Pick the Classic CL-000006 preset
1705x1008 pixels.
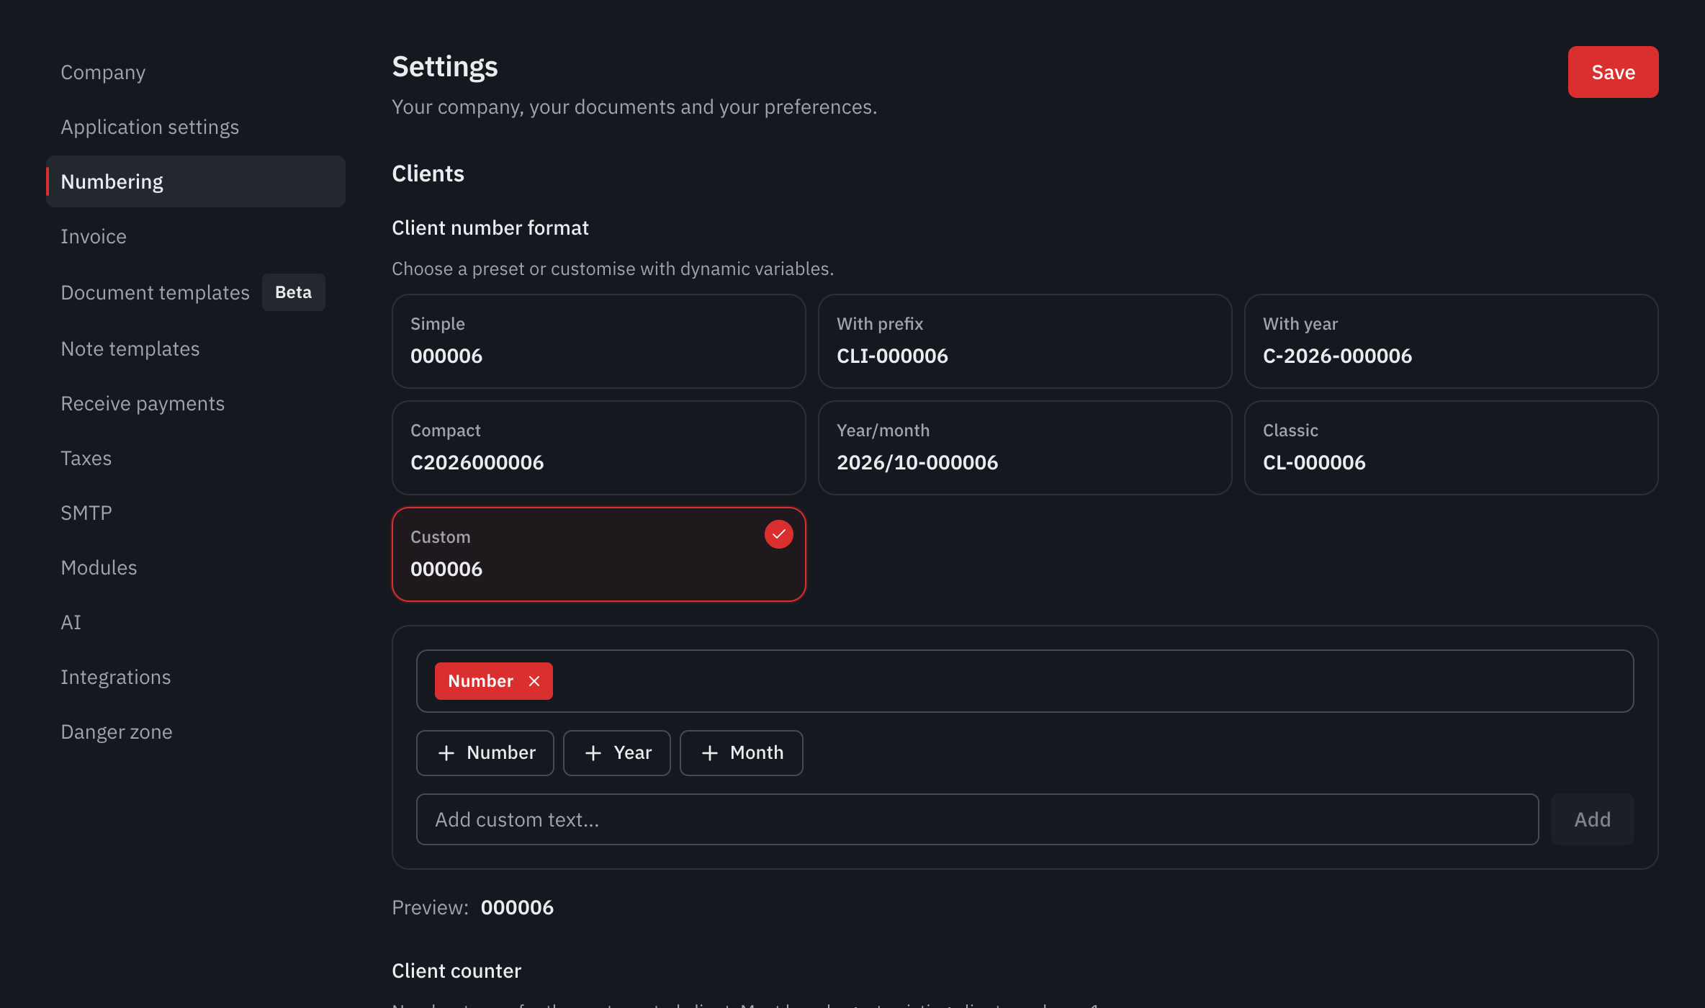[x=1452, y=448]
